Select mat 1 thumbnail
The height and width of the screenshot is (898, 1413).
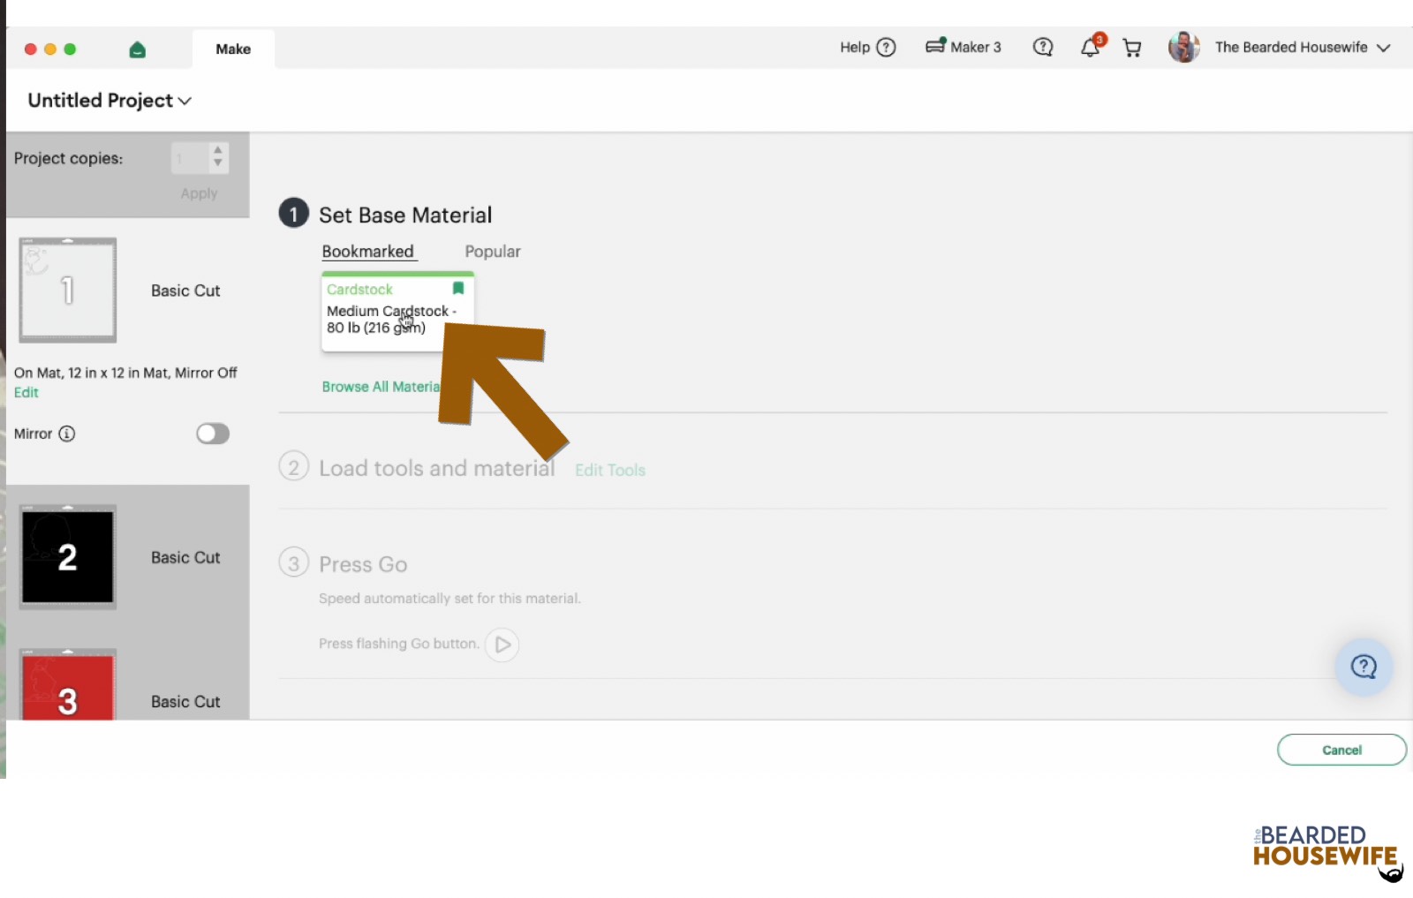[x=68, y=290]
